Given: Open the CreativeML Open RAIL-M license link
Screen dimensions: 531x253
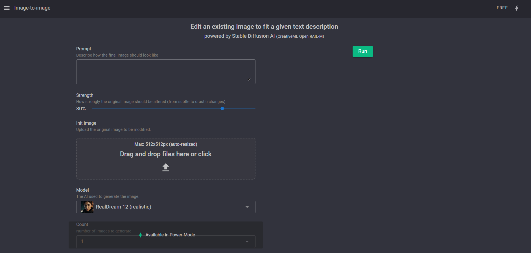Looking at the screenshot, I should pyautogui.click(x=300, y=36).
